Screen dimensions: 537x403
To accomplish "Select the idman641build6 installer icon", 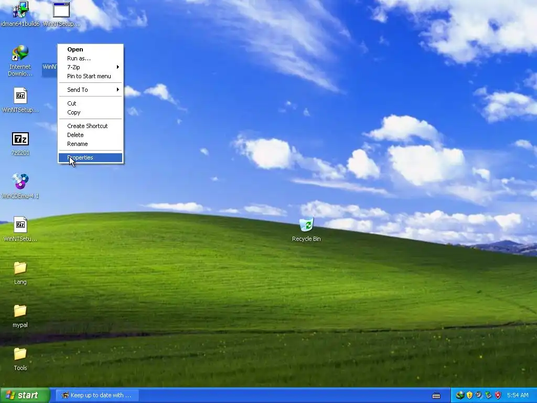I will point(20,14).
